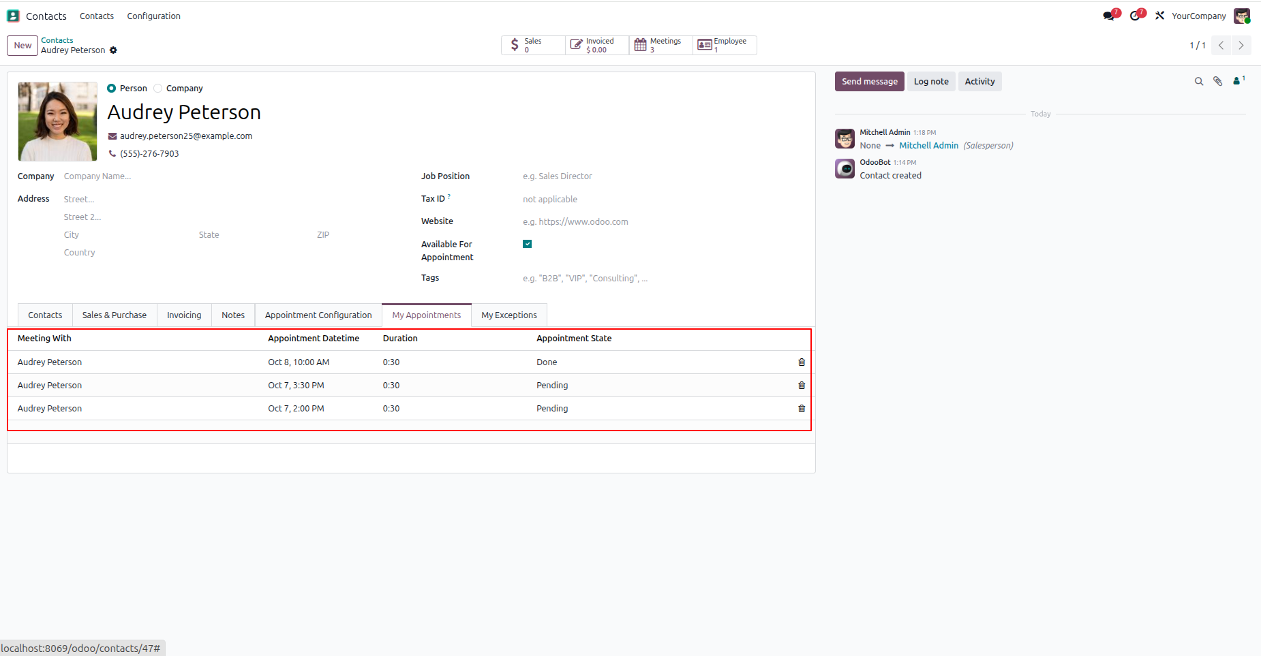The width and height of the screenshot is (1261, 656).
Task: Switch to Sales & Purchase tab
Action: tap(115, 315)
